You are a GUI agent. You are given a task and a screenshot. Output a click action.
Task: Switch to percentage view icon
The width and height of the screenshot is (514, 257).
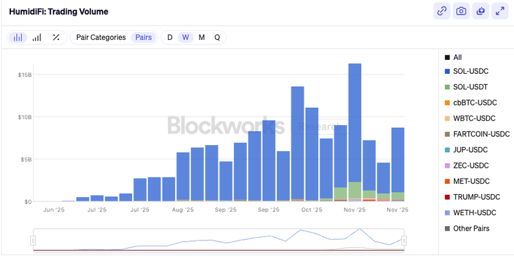[x=56, y=37]
